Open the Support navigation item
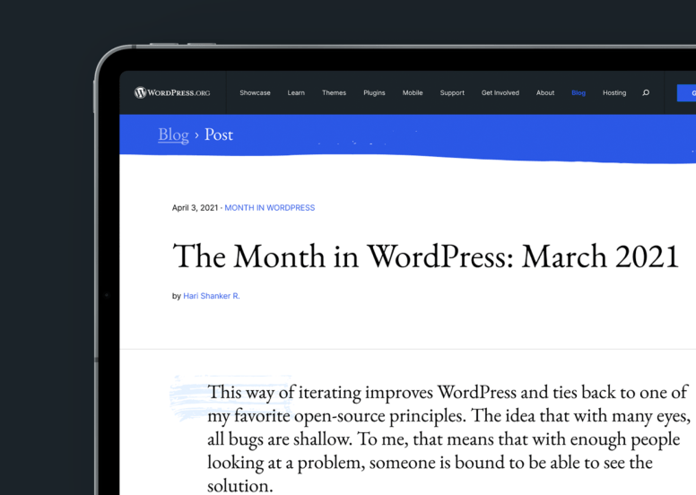 click(452, 92)
